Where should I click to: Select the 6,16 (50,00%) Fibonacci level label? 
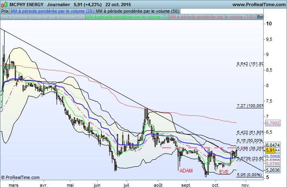pos(250,140)
